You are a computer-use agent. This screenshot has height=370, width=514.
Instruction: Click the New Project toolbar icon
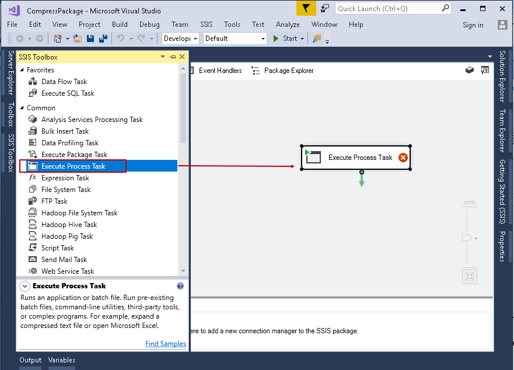pyautogui.click(x=57, y=39)
